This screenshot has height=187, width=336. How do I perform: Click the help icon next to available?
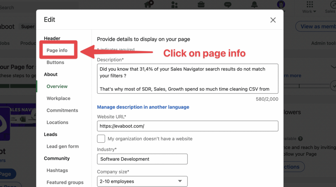pos(301,139)
